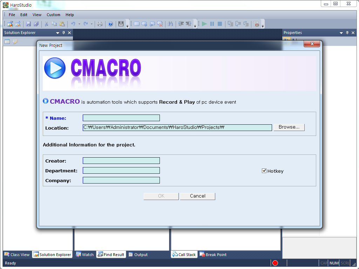Image resolution: width=359 pixels, height=269 pixels.
Task: Switch to the Call Stack tab
Action: [184, 255]
